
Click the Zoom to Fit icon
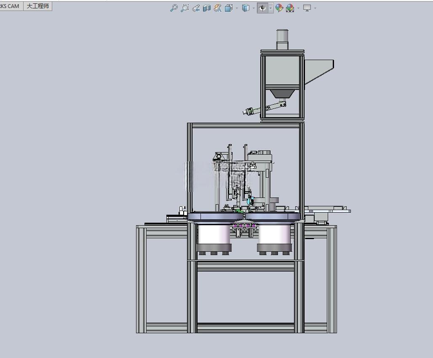pos(174,8)
